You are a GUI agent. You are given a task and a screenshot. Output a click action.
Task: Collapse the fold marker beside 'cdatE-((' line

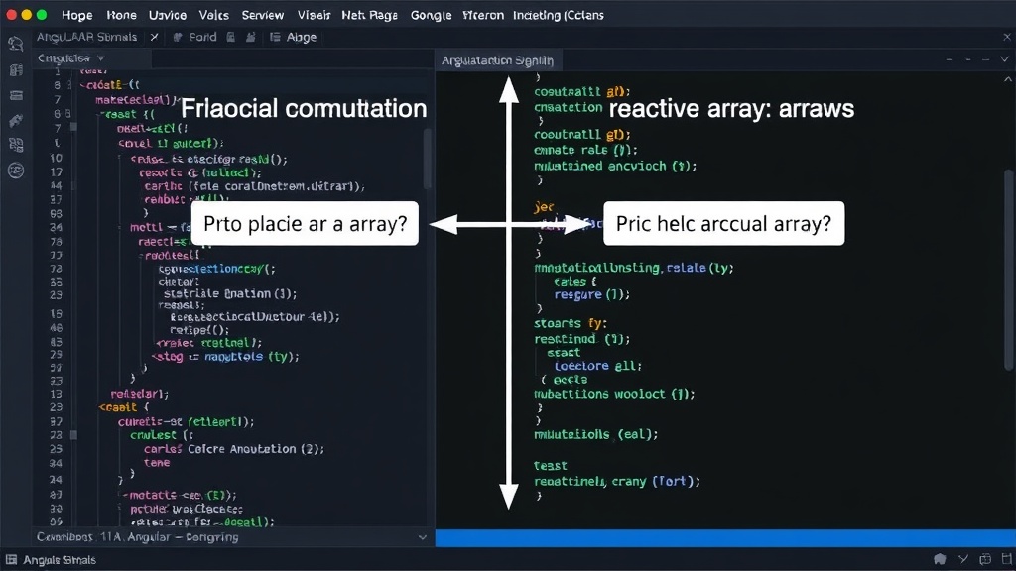(x=83, y=85)
